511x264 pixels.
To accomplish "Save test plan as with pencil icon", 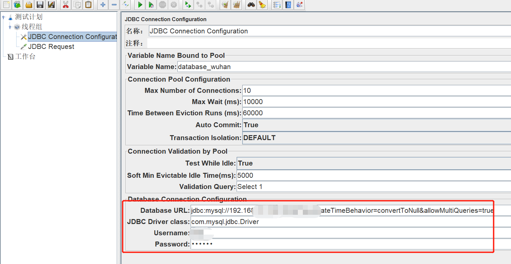I will point(51,5).
